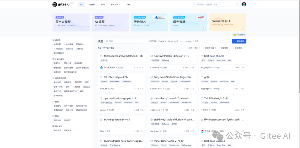Click cube icon of THUDM/chatglm3-6b card
This screenshot has width=300, height=148.
click(x=101, y=77)
